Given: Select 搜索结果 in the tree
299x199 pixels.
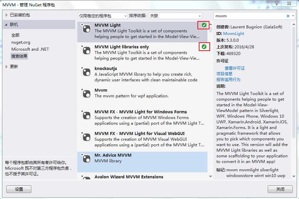Looking at the screenshot, I should click(x=19, y=56).
